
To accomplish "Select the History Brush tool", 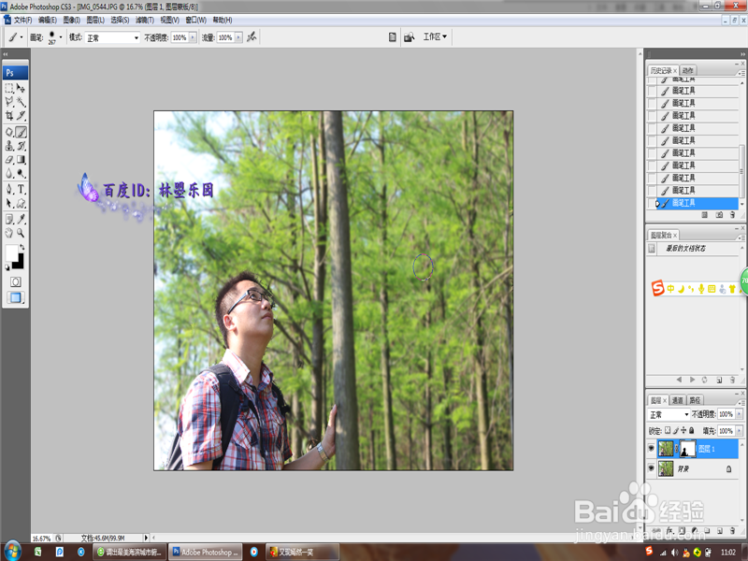I will tap(21, 146).
